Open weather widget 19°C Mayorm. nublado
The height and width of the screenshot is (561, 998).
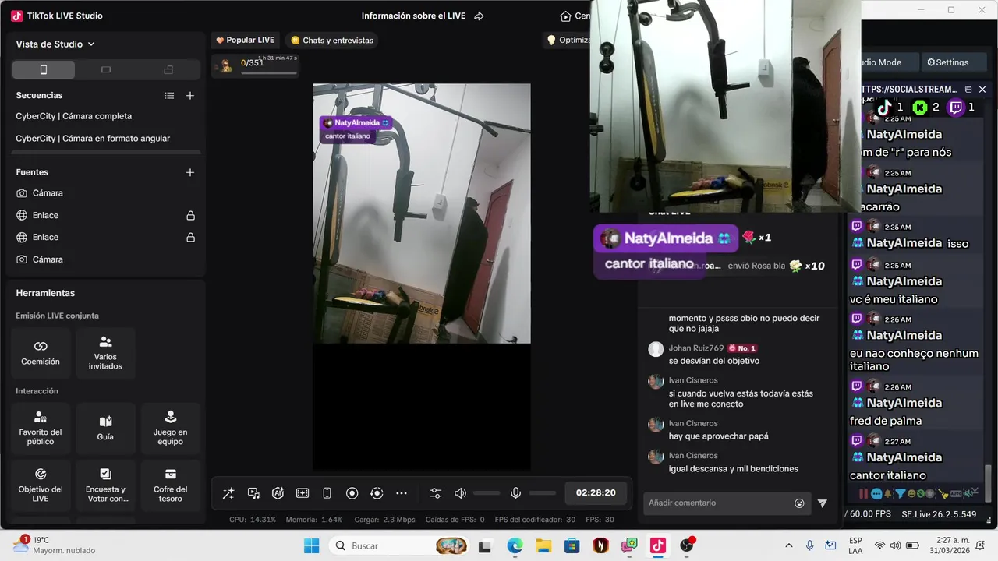pyautogui.click(x=55, y=545)
